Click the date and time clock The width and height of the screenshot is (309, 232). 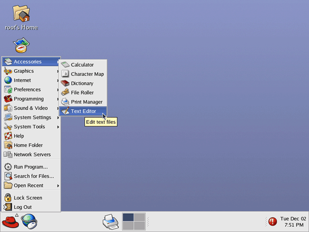pos(293,221)
